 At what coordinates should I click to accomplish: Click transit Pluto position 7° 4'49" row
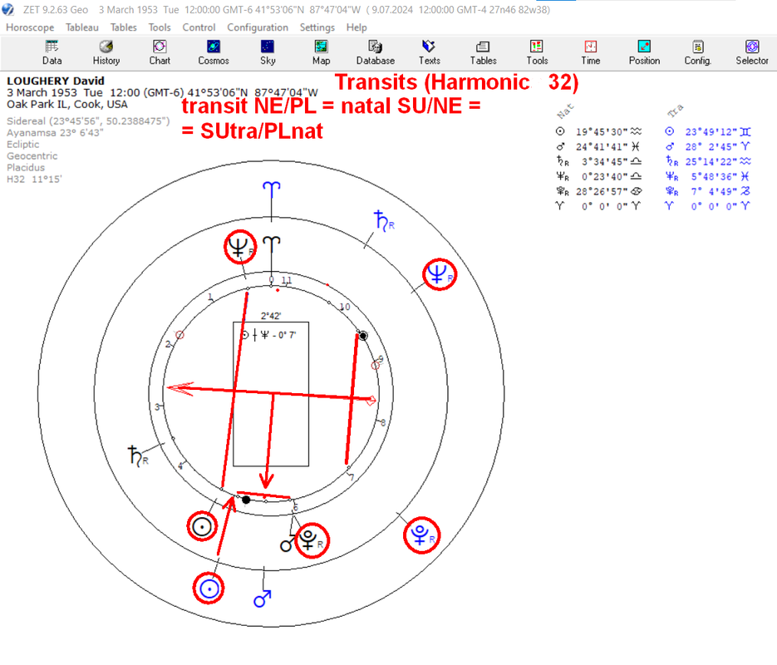coord(708,191)
